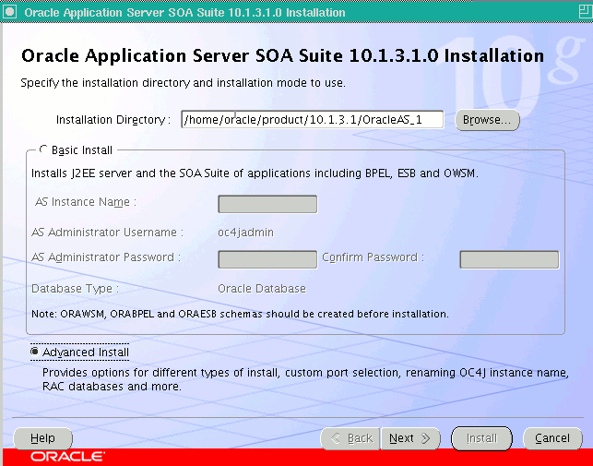Screen dimensions: 593x466
Task: Click the 'Oracle Database' type text
Action: [262, 289]
